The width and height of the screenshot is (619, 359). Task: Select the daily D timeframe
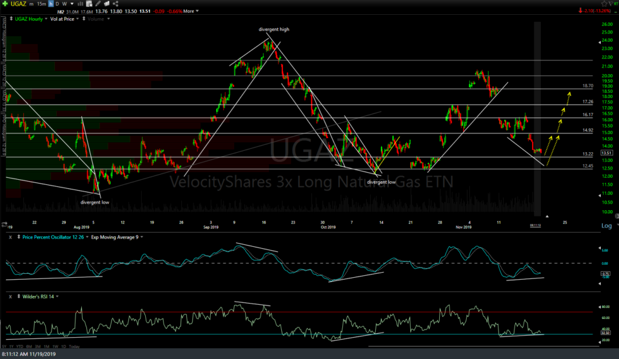pos(57,3)
